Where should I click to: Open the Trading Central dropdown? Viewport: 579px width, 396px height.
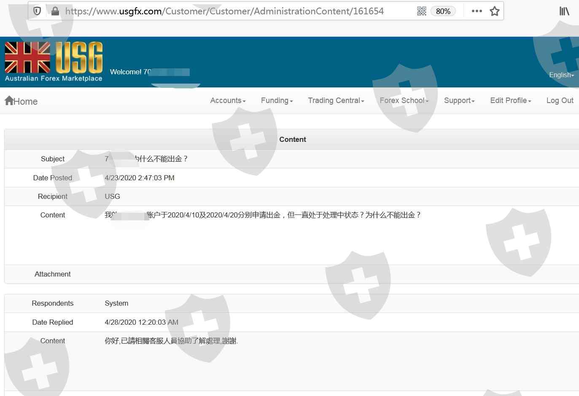tap(336, 100)
